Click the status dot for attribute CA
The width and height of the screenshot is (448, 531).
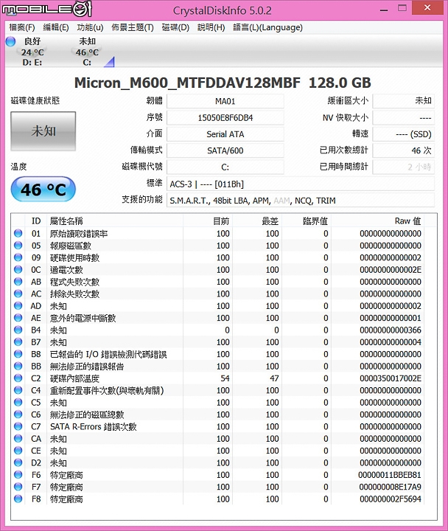(18, 438)
